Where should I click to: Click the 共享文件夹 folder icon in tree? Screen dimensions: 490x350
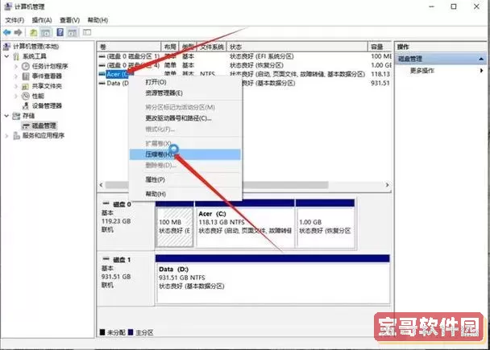coord(26,86)
